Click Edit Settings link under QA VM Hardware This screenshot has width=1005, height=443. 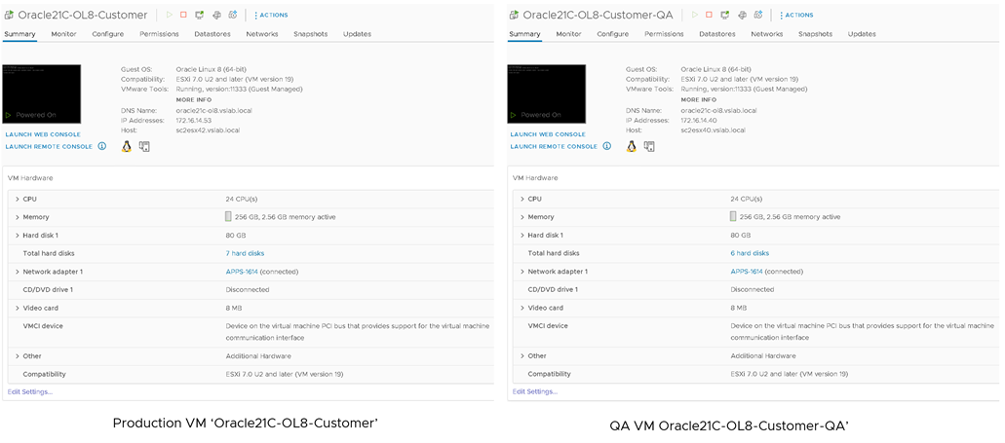point(535,391)
